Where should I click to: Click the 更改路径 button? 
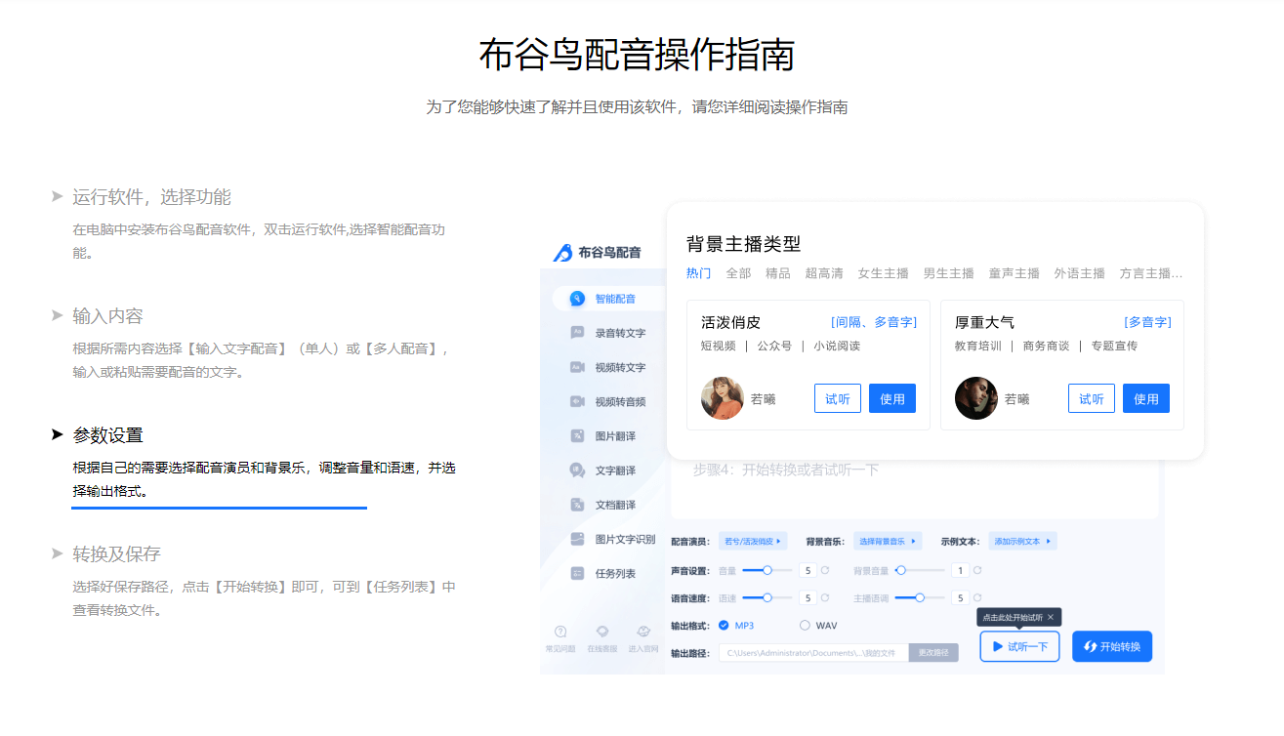click(933, 653)
